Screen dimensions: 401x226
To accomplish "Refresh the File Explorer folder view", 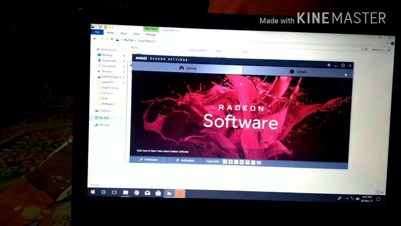I will coord(366,49).
